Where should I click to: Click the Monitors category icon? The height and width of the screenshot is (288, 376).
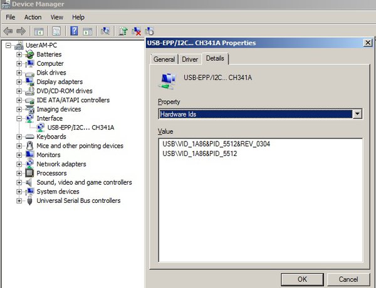[x=29, y=155]
